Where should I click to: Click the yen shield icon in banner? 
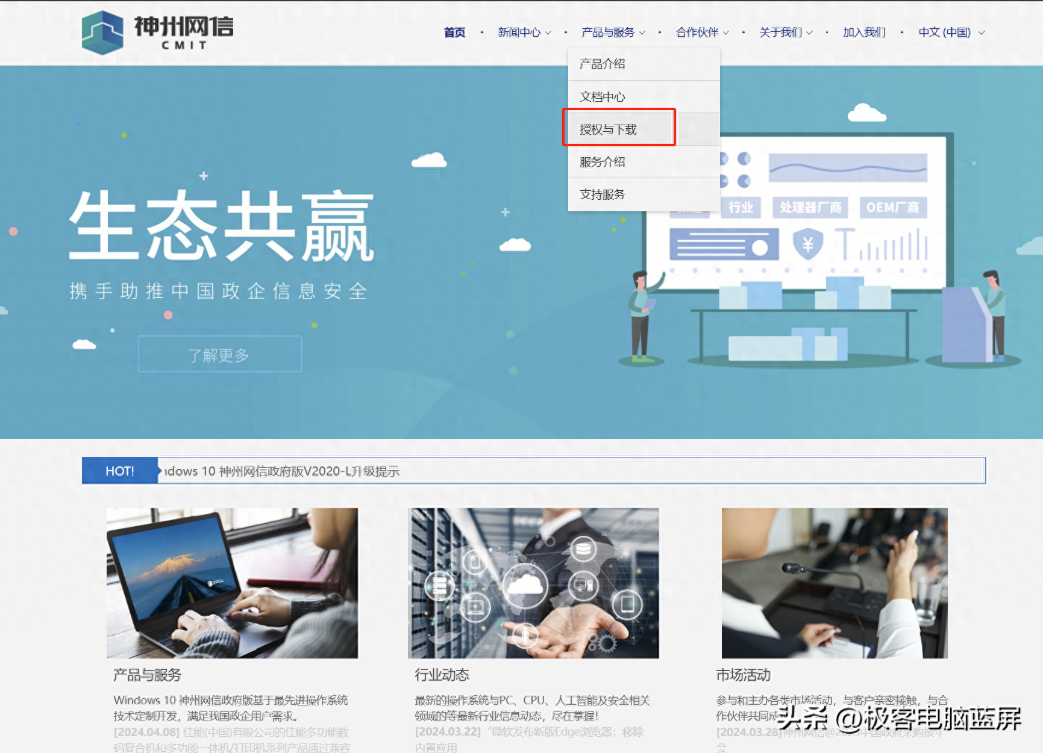point(808,244)
